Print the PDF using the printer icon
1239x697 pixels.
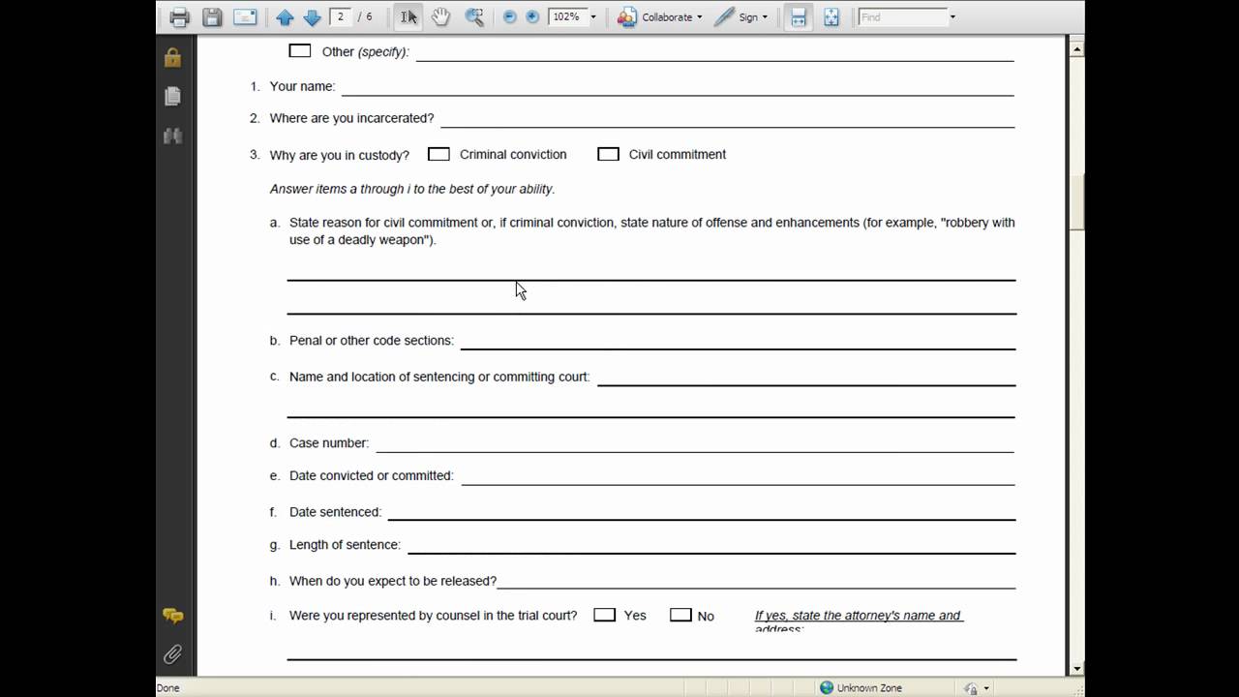point(179,16)
